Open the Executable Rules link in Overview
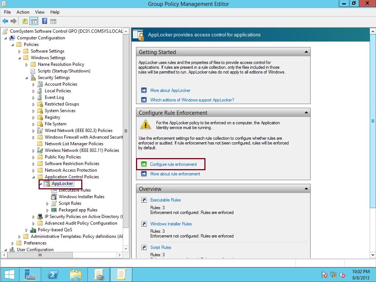Viewport: 376px width, 282px height. point(165,200)
